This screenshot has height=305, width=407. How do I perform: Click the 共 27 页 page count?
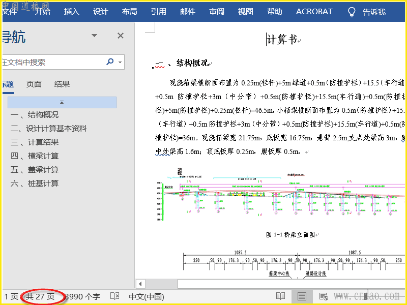tap(40, 296)
